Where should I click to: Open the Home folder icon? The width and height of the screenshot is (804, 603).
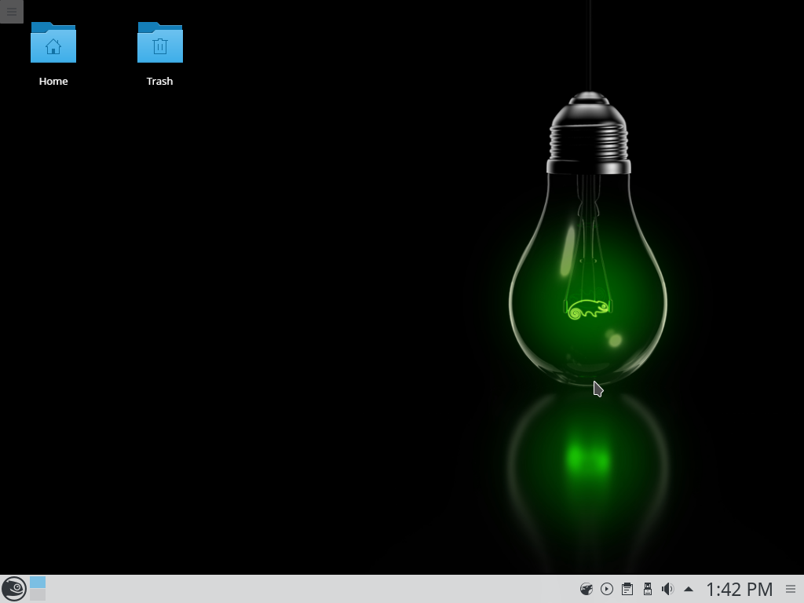[x=53, y=43]
